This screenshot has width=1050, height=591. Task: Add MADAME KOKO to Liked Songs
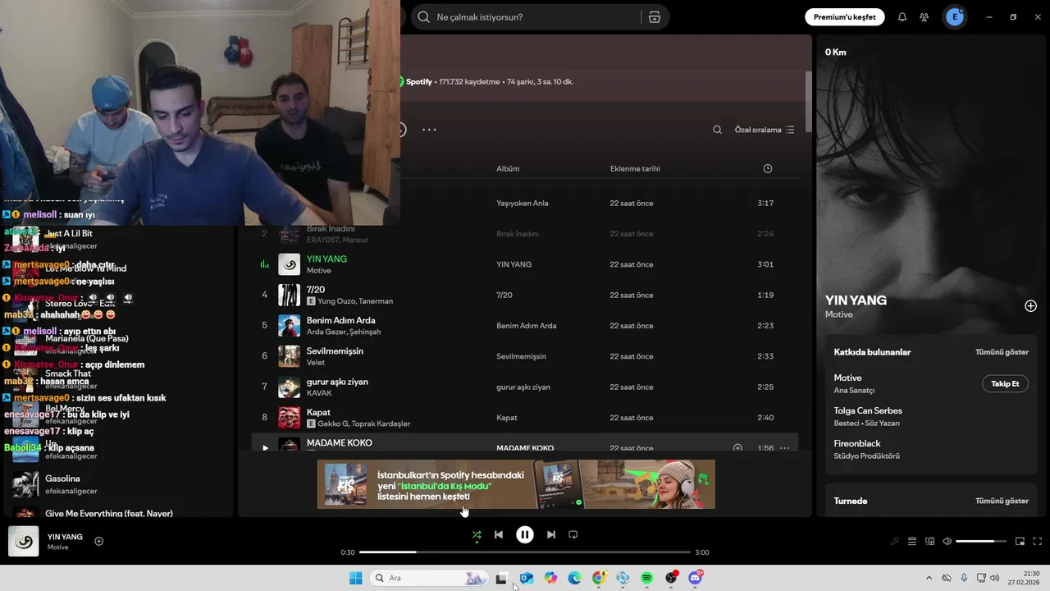click(737, 448)
